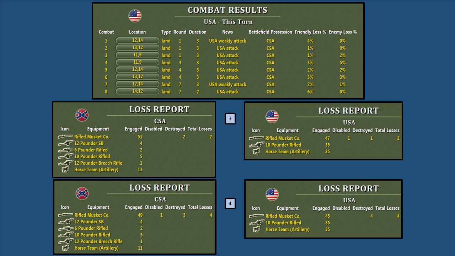Click the "News" column header
455x256 pixels.
coord(227,32)
